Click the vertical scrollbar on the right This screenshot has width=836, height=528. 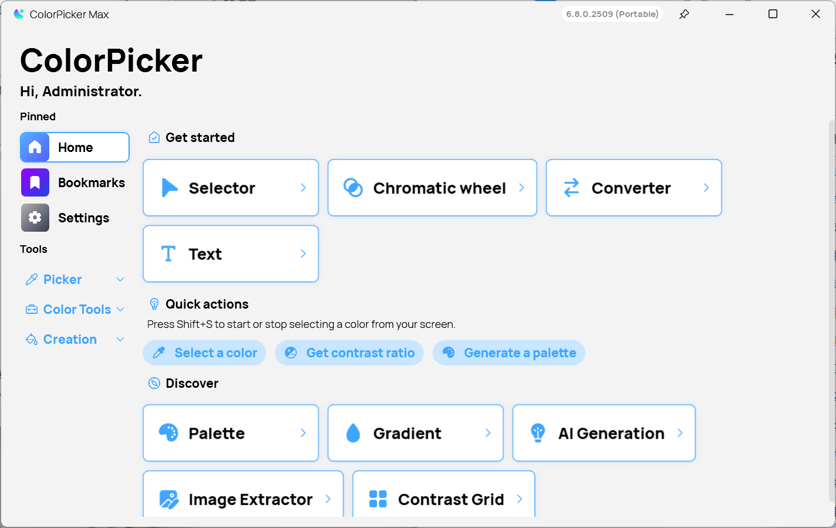point(831,311)
